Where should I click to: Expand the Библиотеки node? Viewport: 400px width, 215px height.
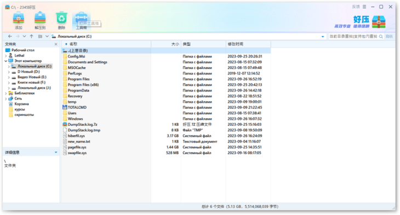(x=6, y=93)
